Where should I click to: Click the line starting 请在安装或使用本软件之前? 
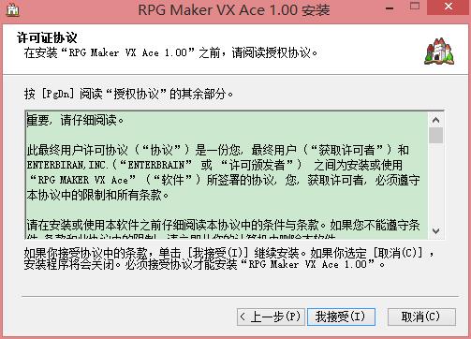(x=223, y=225)
